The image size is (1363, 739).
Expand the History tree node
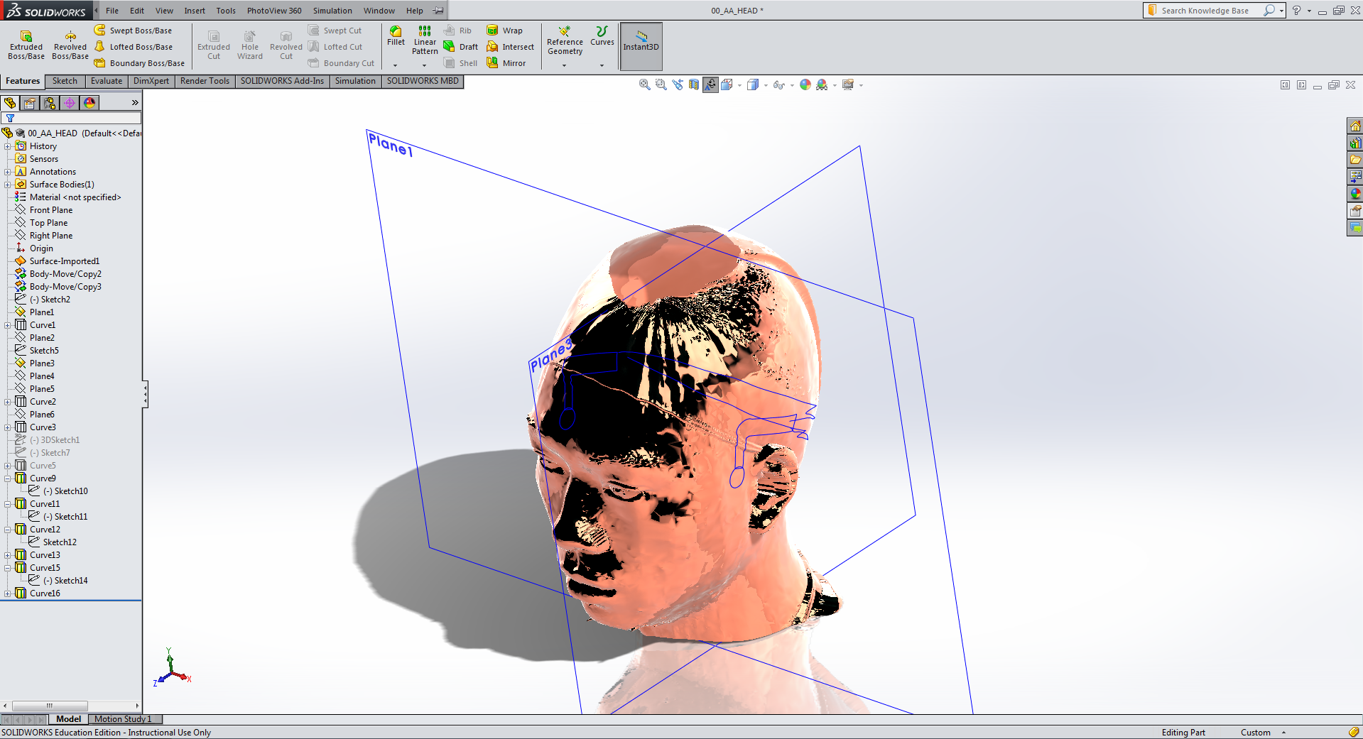(7, 146)
